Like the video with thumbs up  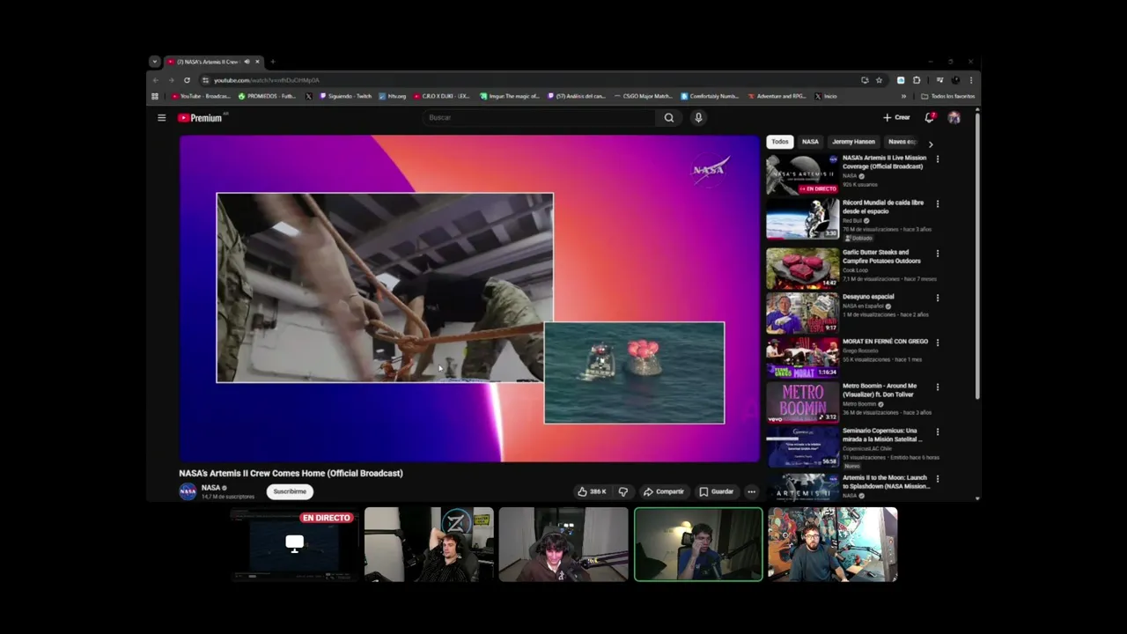tap(592, 491)
